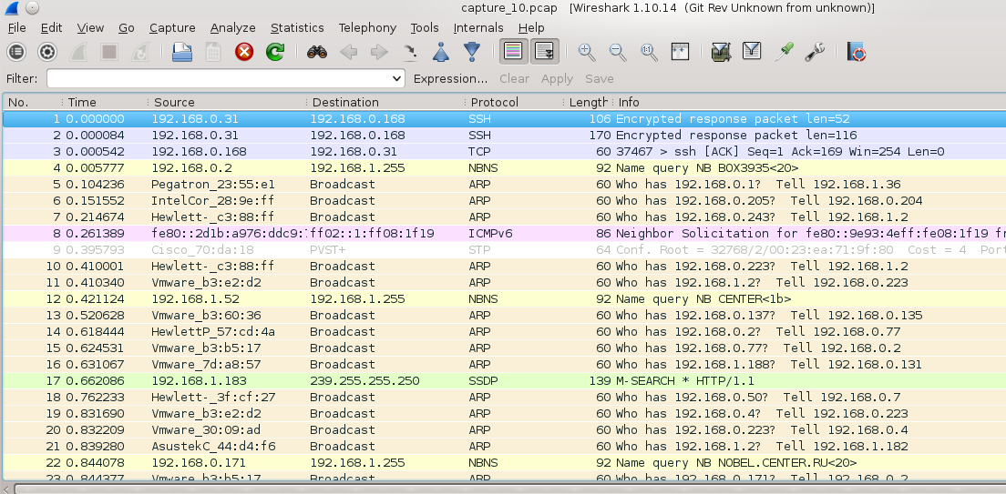The width and height of the screenshot is (1006, 494).
Task: Click the capture options gear icon
Action: (x=47, y=52)
